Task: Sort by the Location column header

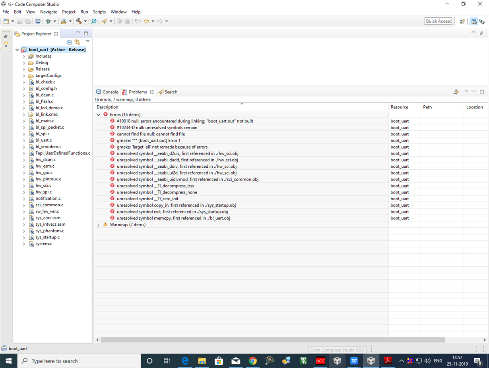Action: tap(476, 107)
